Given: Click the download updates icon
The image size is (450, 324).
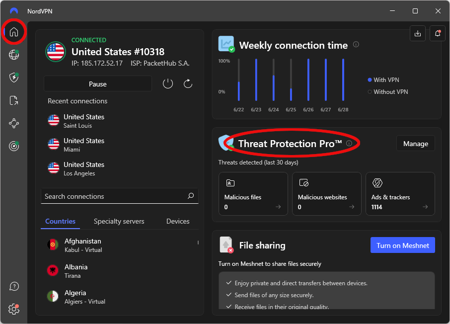Looking at the screenshot, I should [418, 33].
